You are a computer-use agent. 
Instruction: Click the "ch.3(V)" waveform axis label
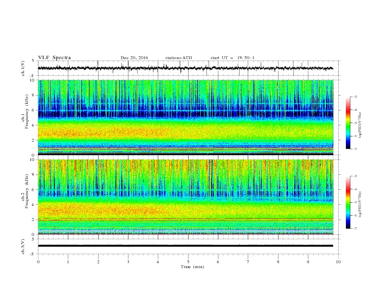(x=23, y=246)
